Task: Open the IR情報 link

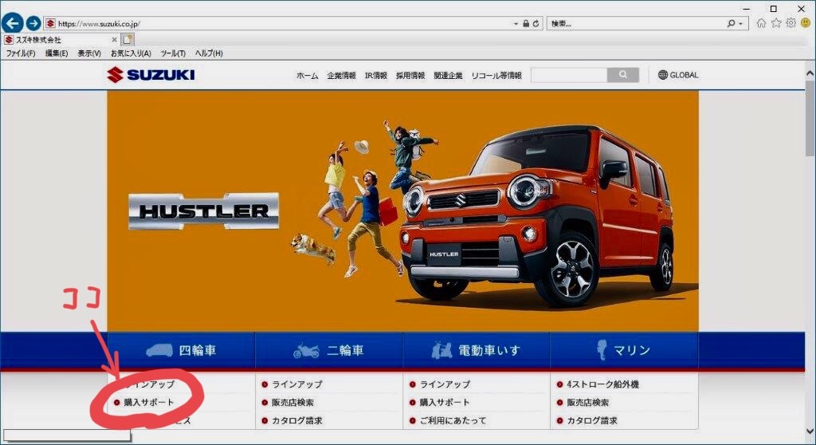Action: click(x=376, y=76)
